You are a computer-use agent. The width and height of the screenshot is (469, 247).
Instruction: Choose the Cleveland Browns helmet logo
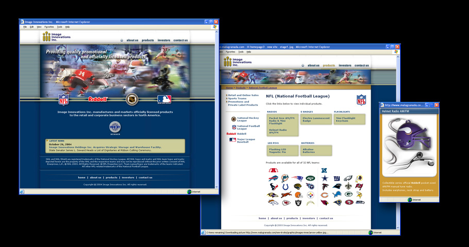click(298, 195)
